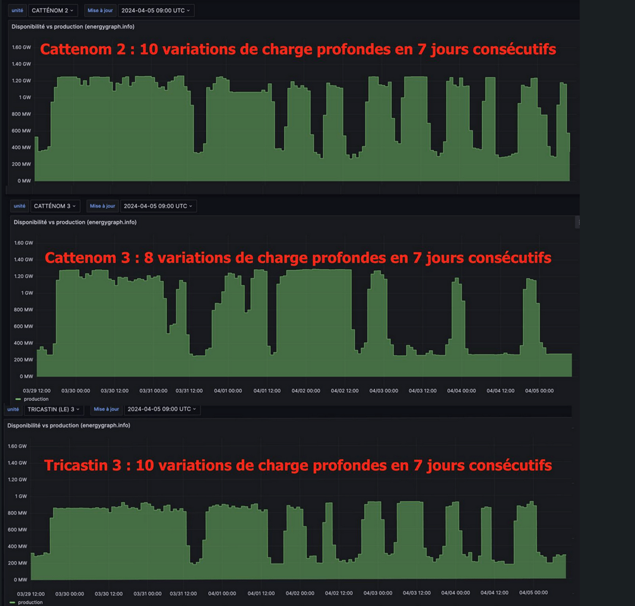Toggle the production series in Tricastin 3 legend
The height and width of the screenshot is (606, 635).
pos(30,602)
